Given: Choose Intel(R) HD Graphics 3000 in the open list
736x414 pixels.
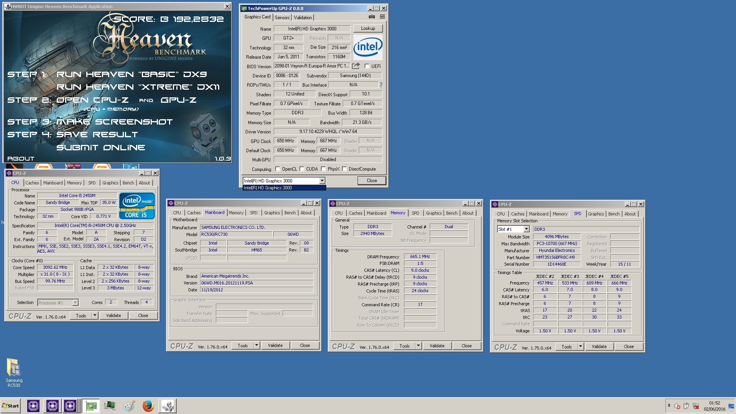Looking at the screenshot, I should (284, 188).
